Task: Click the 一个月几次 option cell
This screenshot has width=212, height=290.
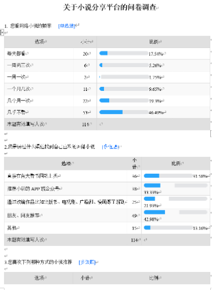Action: coord(38,89)
